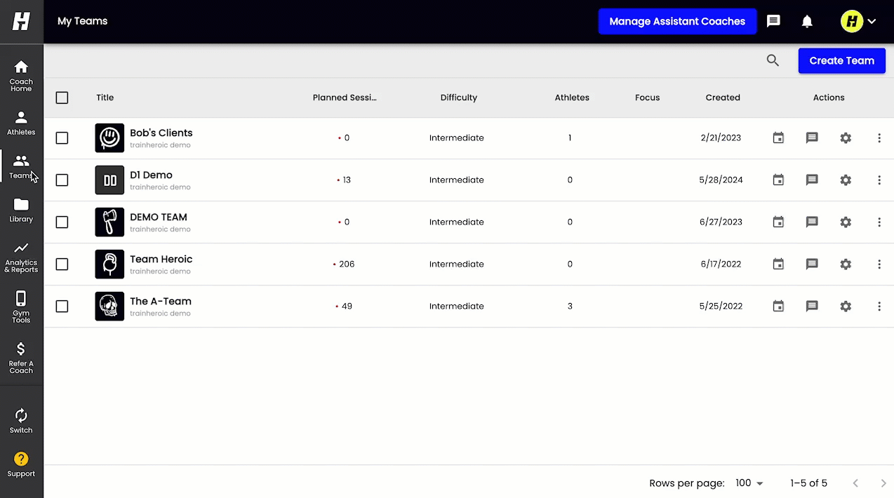Click the TrainHeroic logo icon
The height and width of the screenshot is (498, 894).
(x=21, y=21)
